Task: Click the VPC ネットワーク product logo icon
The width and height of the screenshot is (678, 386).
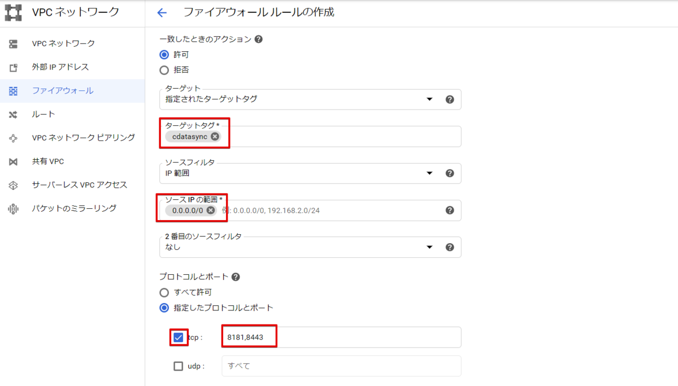Action: (14, 12)
